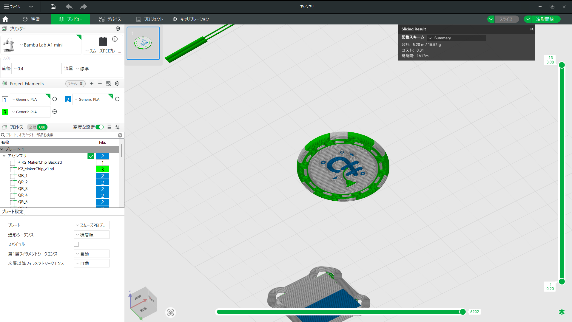Enable the spiral mode checkbox
Screen dimensions: 572x322
point(76,244)
